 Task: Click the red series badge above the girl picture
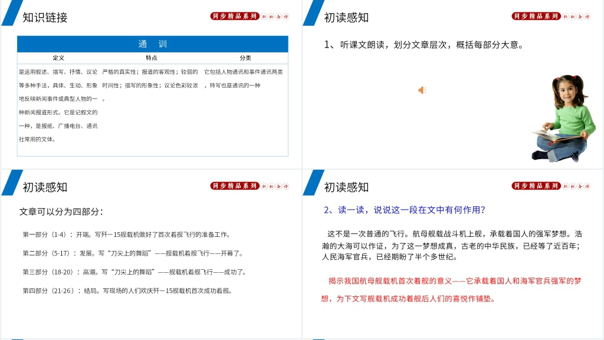[x=536, y=16]
